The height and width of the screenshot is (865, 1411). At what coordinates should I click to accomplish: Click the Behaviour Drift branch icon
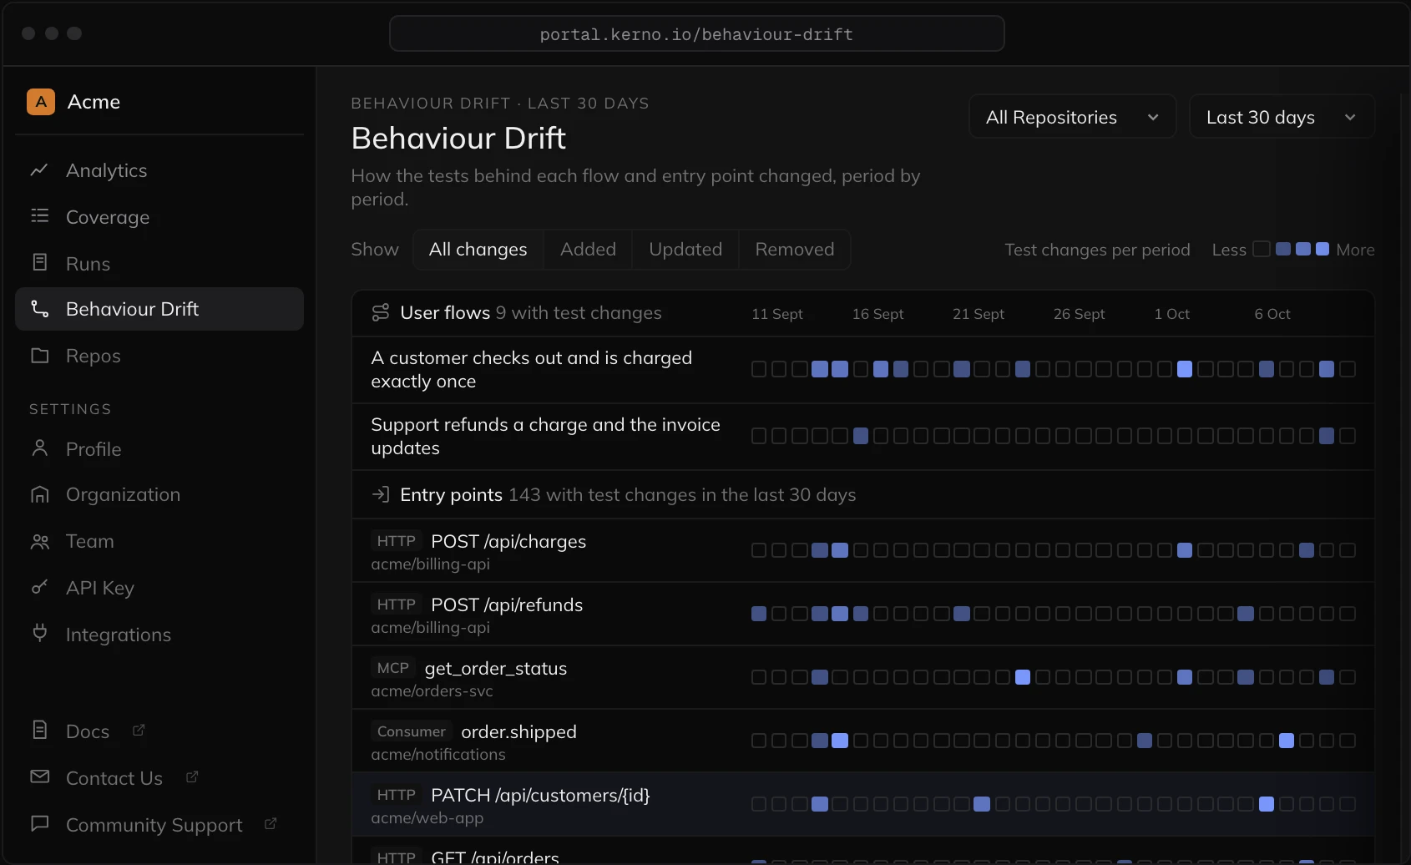[x=39, y=309]
